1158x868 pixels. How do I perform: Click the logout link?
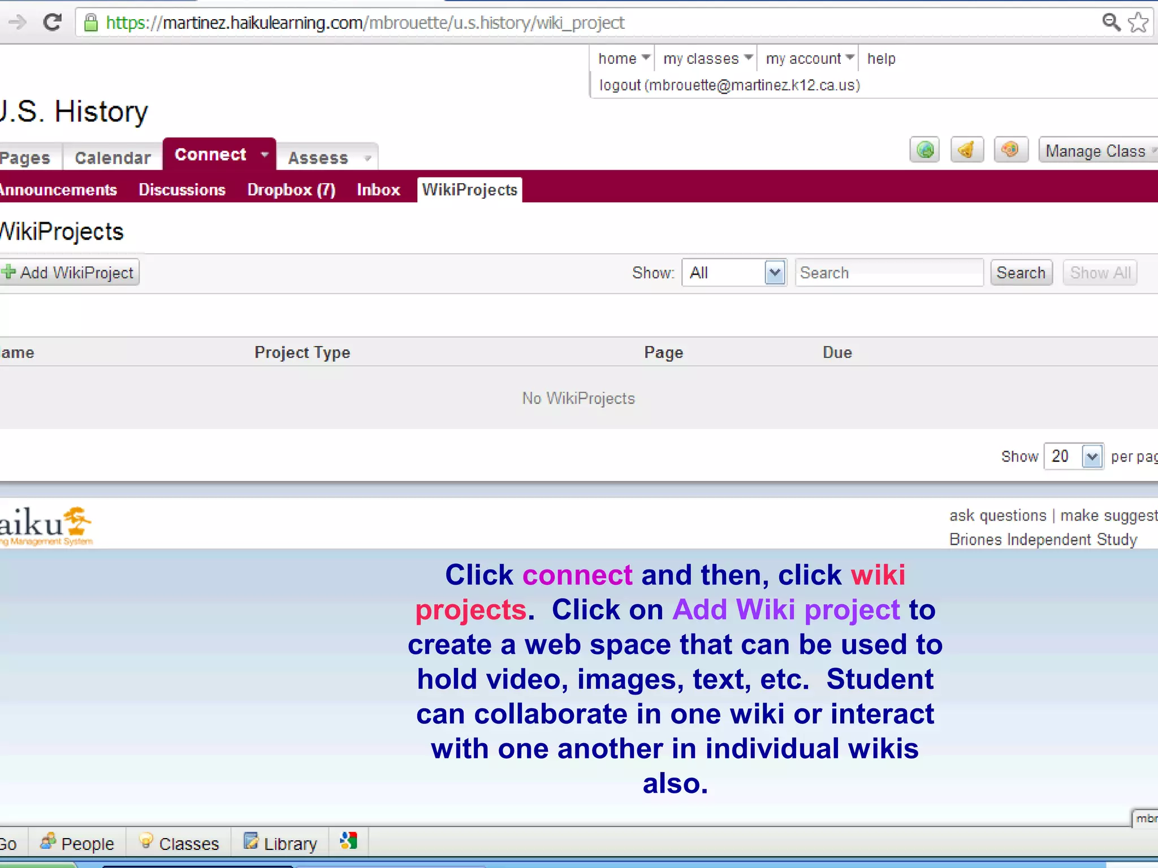coord(729,85)
